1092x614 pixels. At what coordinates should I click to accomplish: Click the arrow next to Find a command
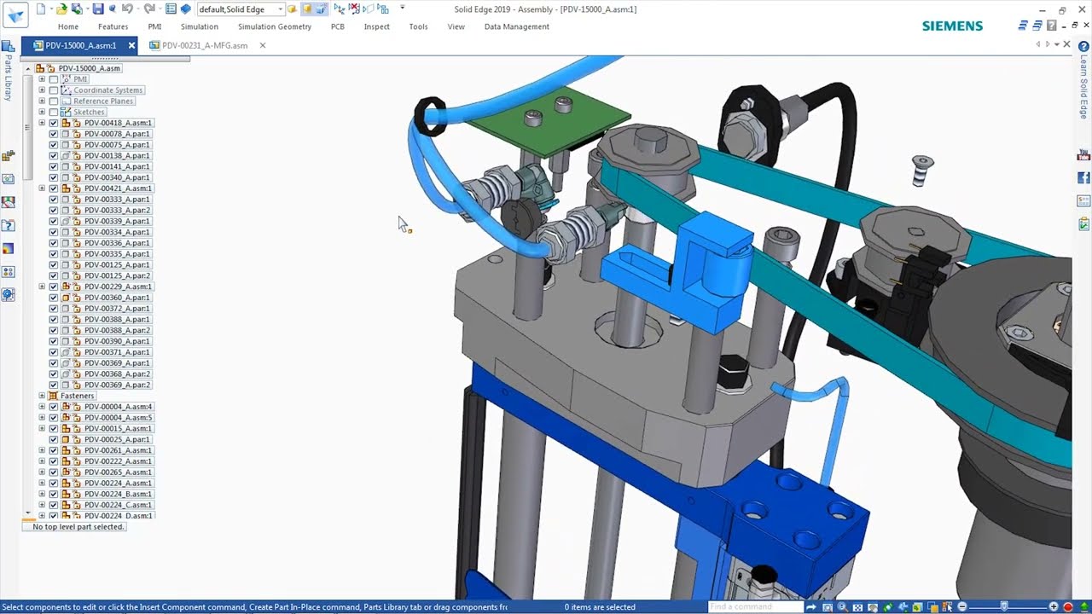click(x=811, y=607)
